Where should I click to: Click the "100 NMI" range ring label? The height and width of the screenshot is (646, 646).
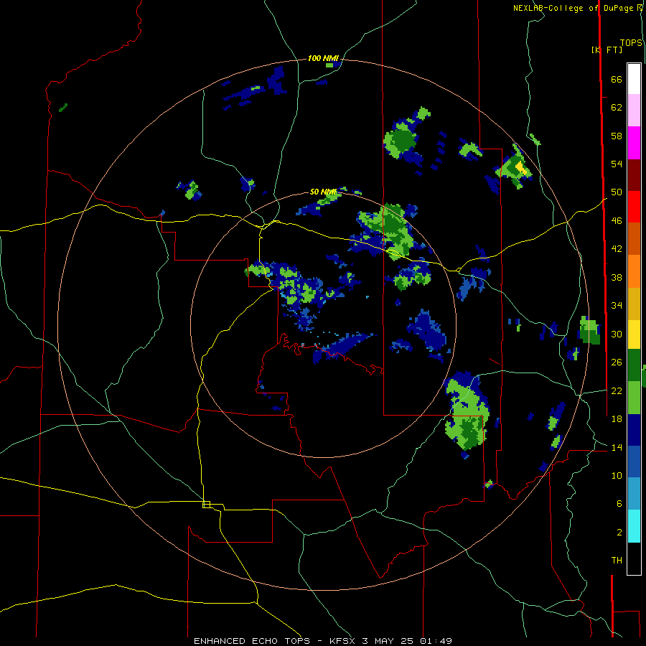point(323,59)
